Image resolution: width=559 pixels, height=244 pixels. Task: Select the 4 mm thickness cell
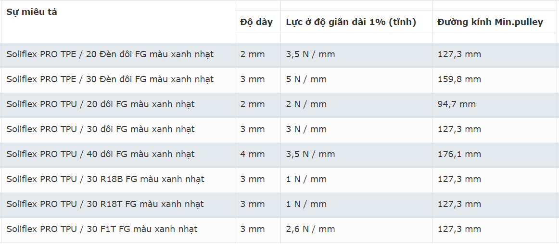[252, 154]
